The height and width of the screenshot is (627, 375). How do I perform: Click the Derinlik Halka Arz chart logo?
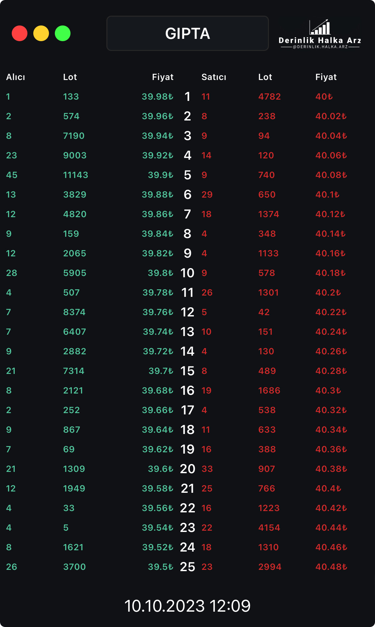320,27
